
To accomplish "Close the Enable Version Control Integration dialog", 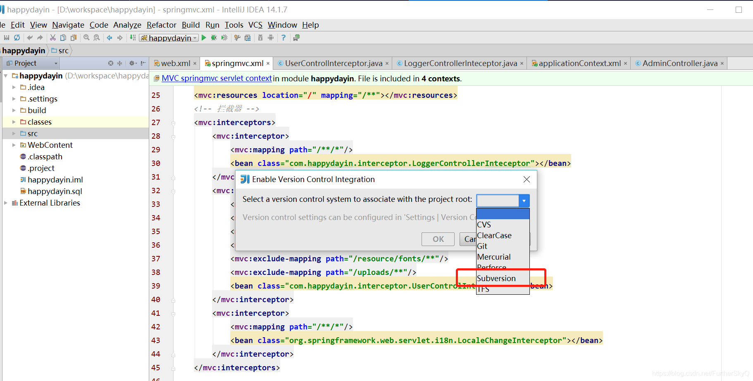I will [527, 179].
